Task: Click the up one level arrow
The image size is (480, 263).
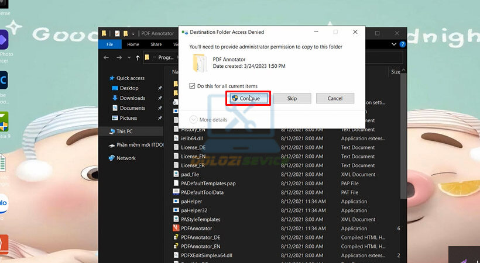Action: 137,58
